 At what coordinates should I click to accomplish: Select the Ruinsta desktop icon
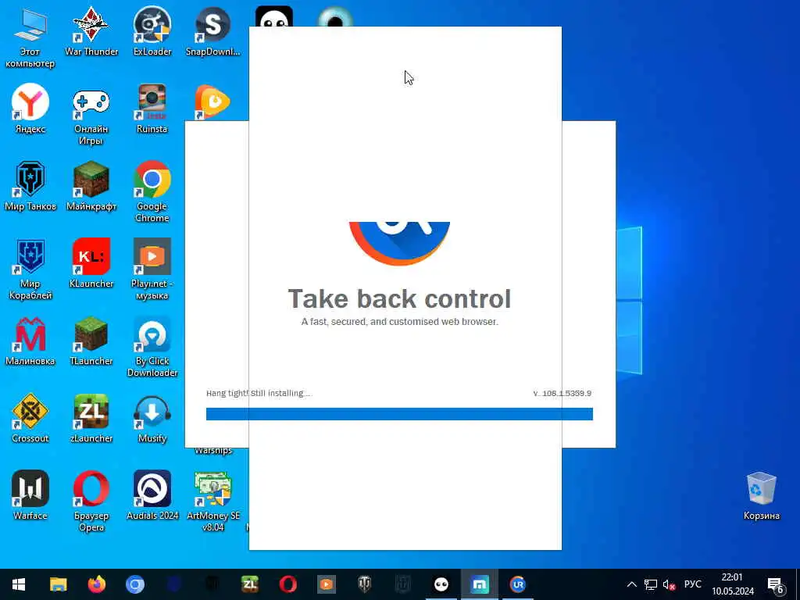(x=152, y=109)
